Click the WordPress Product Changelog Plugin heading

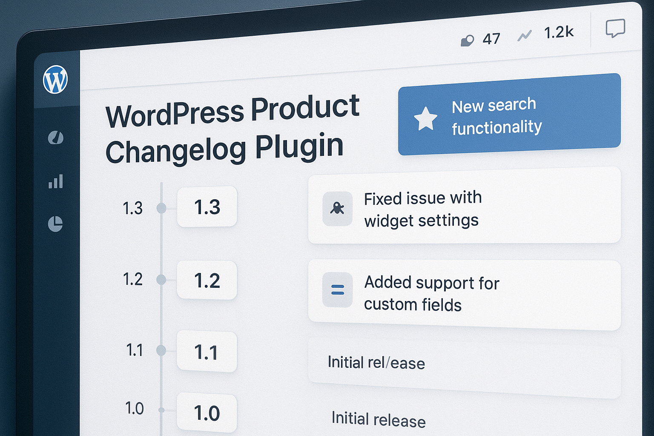click(232, 129)
